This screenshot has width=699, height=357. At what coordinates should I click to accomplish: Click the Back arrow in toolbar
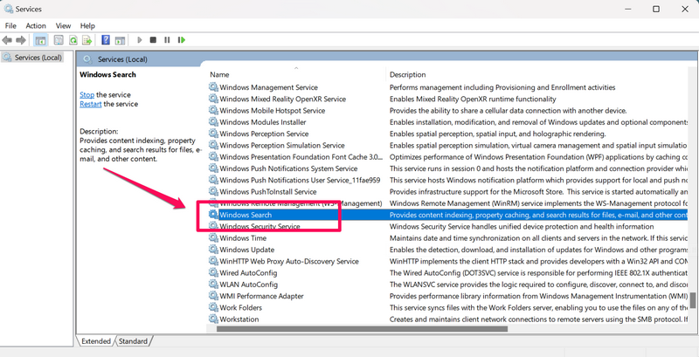[8, 40]
